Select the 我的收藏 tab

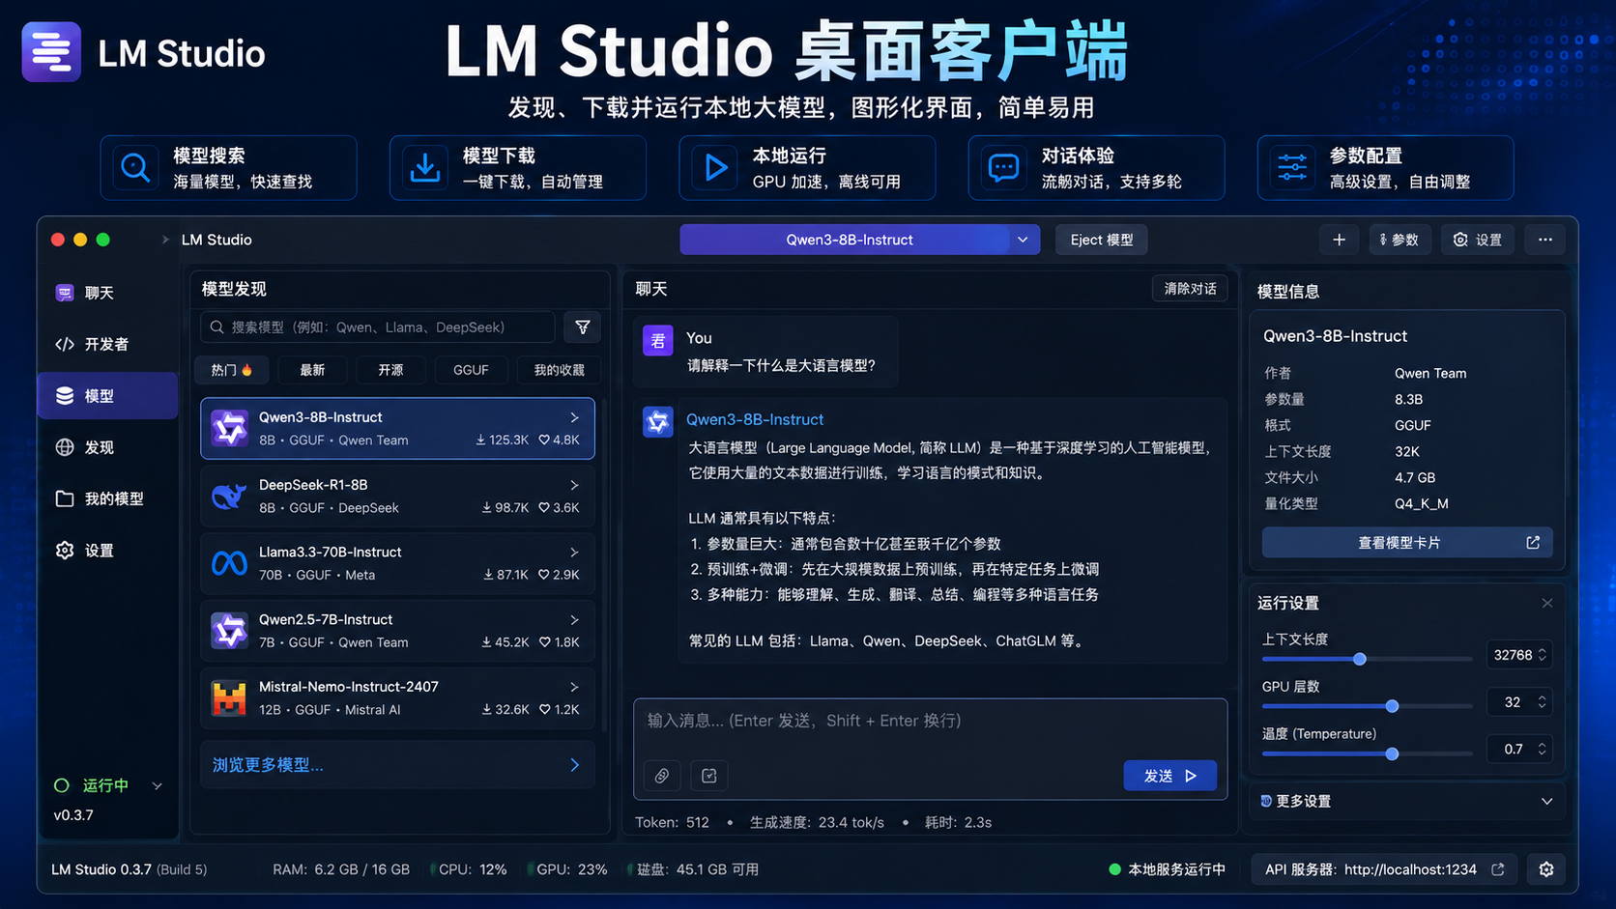[x=559, y=370]
